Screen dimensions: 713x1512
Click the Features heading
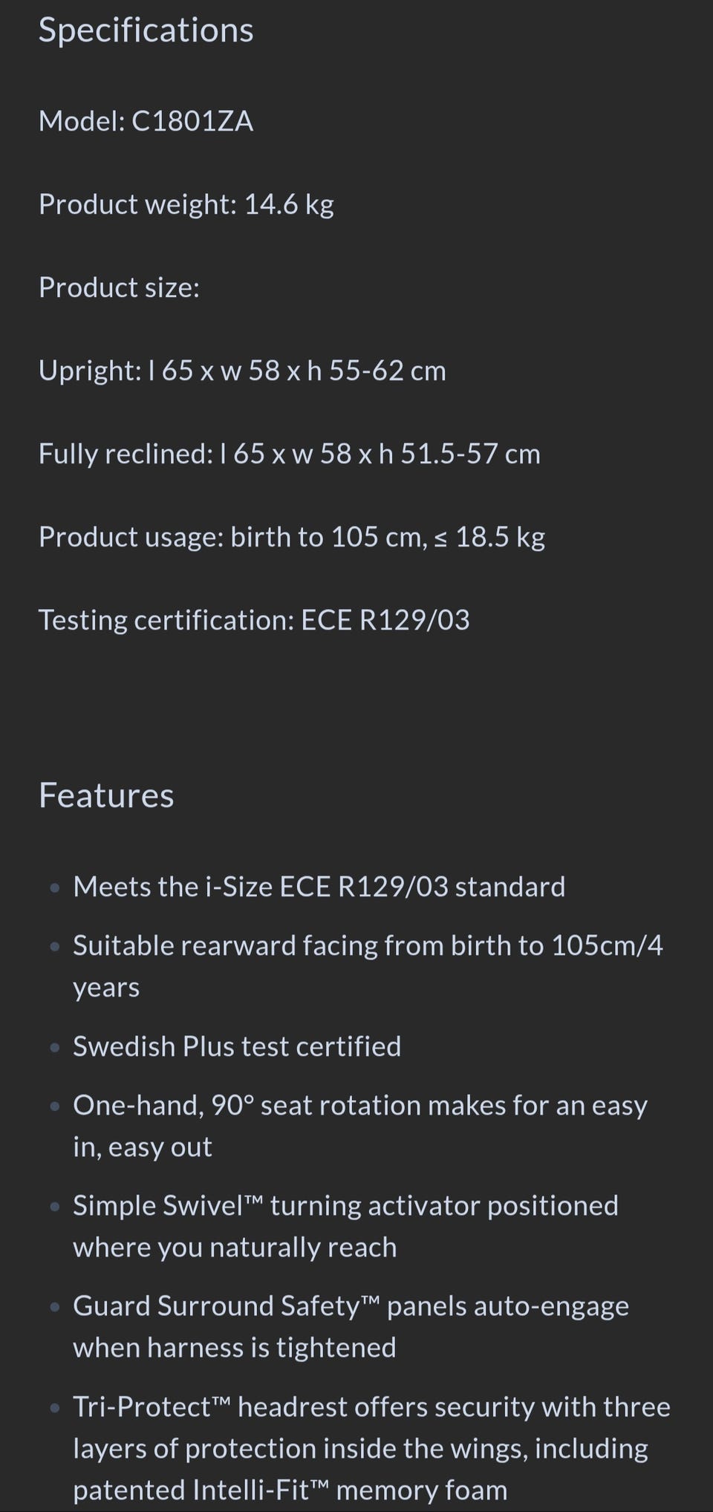[x=106, y=795]
